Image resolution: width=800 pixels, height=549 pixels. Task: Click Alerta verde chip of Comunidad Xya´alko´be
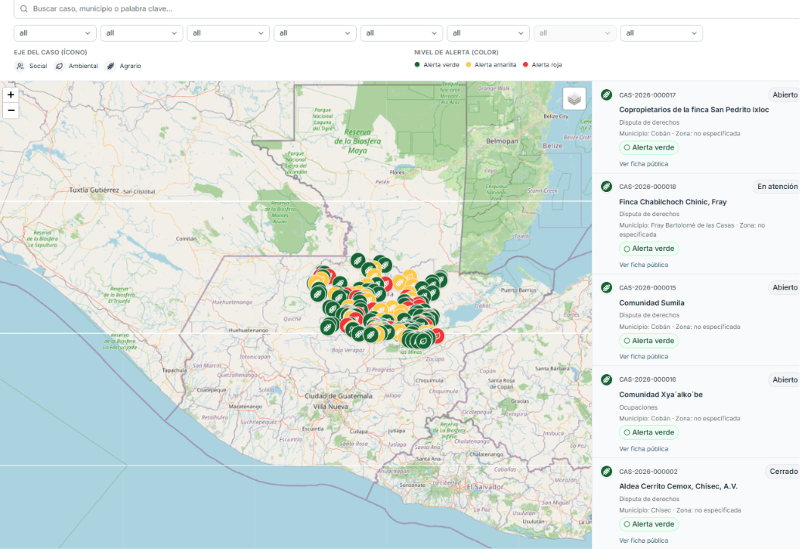click(x=649, y=433)
